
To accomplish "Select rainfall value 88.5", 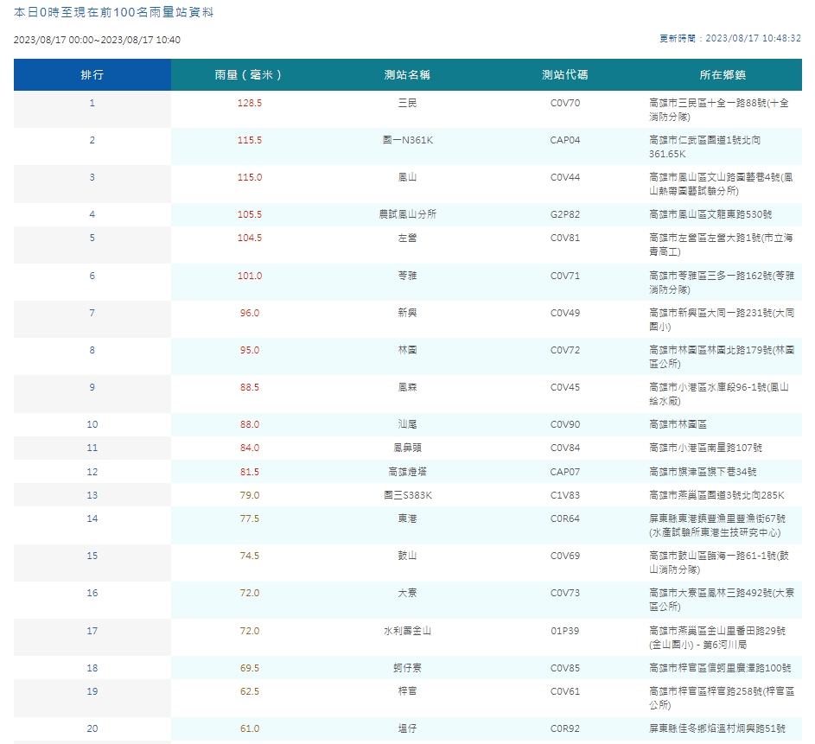I will coord(250,387).
